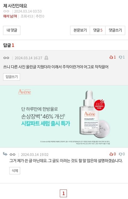Click the 해석 남/여 category link

(x=10, y=16)
